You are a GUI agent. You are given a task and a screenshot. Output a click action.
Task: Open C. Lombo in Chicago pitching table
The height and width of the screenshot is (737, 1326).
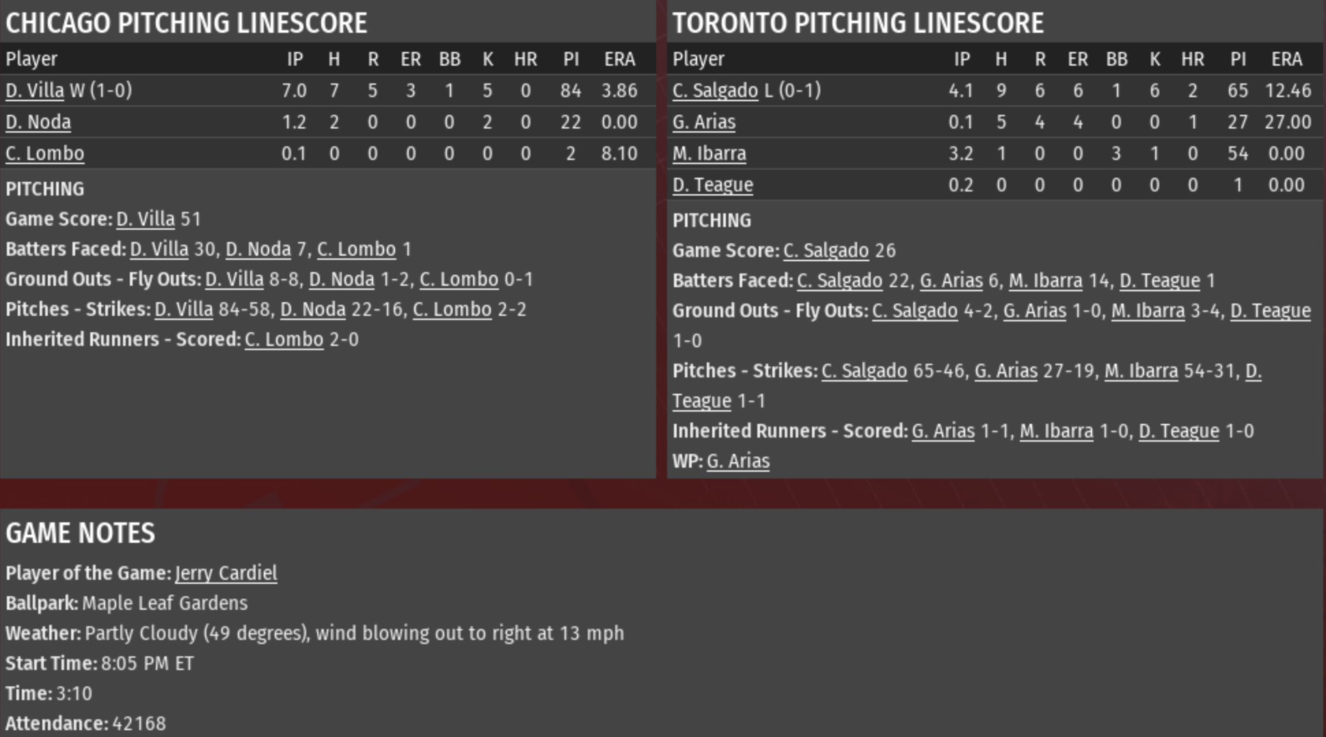pyautogui.click(x=45, y=153)
